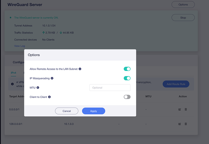This screenshot has height=144, width=209.
Task: Click info icon next to IP Masquerading
Action: pos(52,78)
